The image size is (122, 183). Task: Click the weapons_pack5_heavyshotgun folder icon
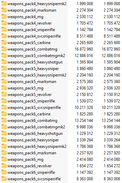pyautogui.click(x=4, y=62)
